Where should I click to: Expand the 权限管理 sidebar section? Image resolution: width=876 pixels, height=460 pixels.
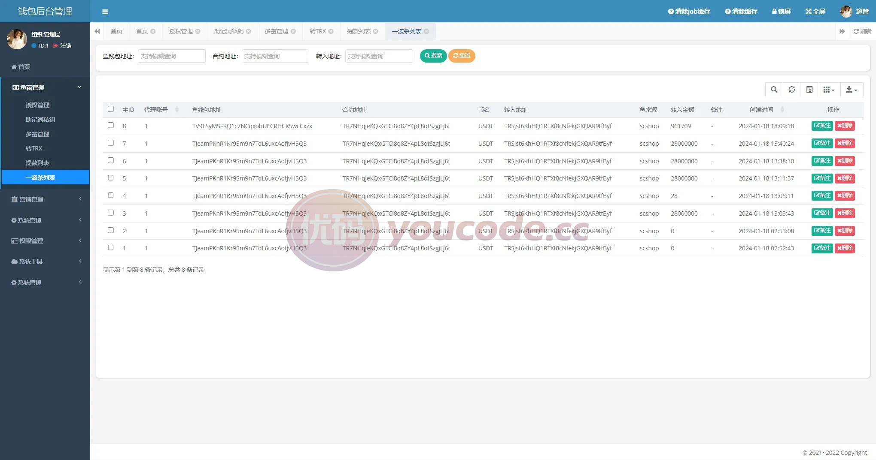click(46, 241)
